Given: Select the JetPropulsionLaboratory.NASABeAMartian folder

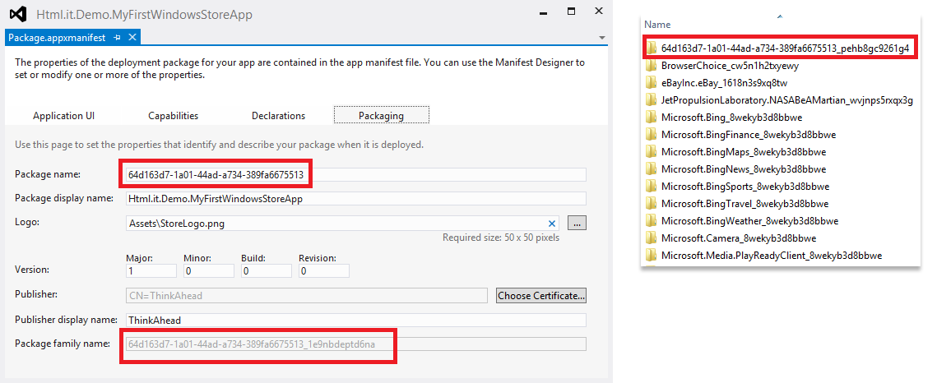Looking at the screenshot, I should click(780, 100).
